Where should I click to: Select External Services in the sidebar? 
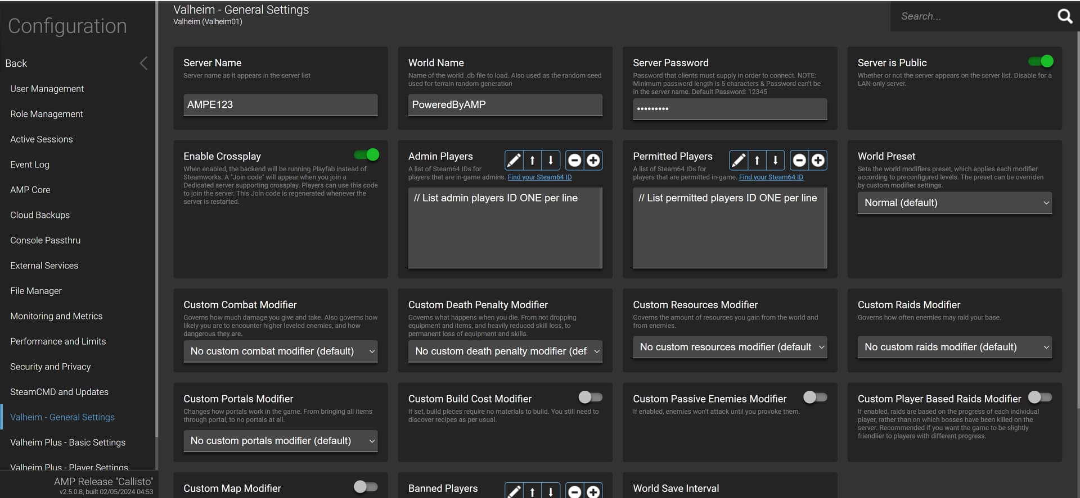click(x=44, y=266)
